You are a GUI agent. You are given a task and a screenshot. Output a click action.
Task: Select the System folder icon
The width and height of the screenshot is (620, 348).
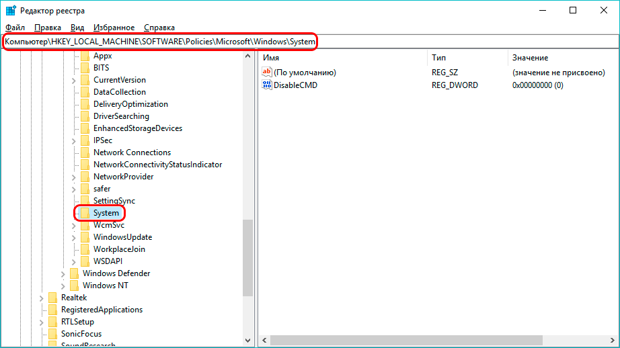coord(85,213)
